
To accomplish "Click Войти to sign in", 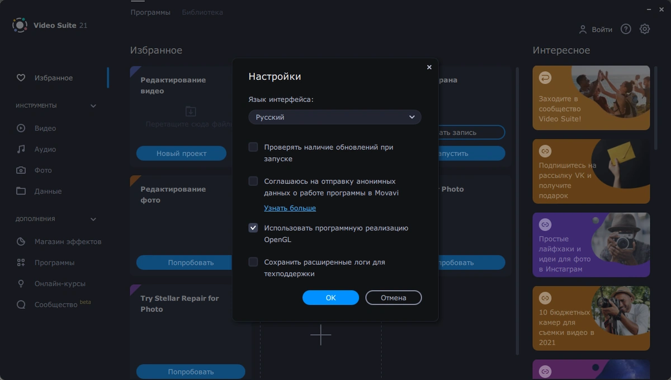I will click(602, 30).
